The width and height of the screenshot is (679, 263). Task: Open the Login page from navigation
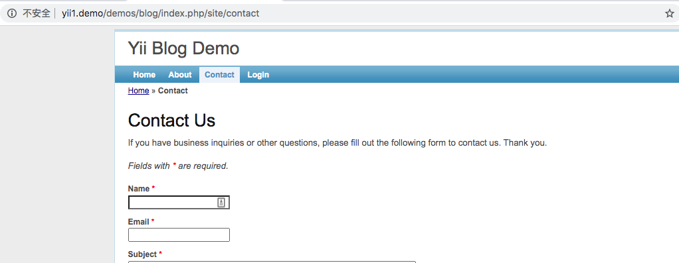point(258,75)
